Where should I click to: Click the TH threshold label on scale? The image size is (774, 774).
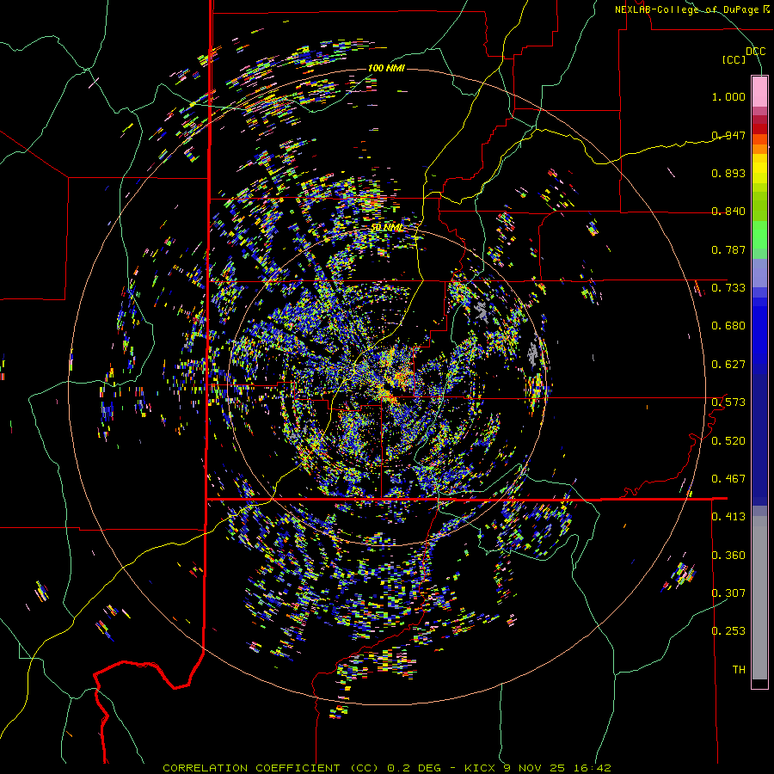coord(739,670)
